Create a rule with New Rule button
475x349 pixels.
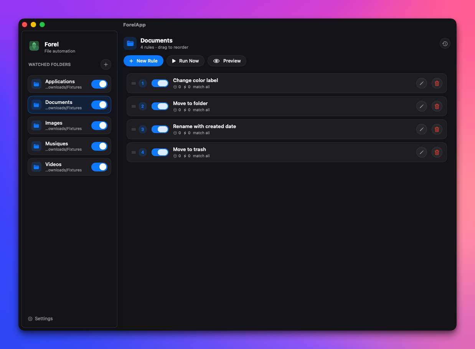[143, 61]
